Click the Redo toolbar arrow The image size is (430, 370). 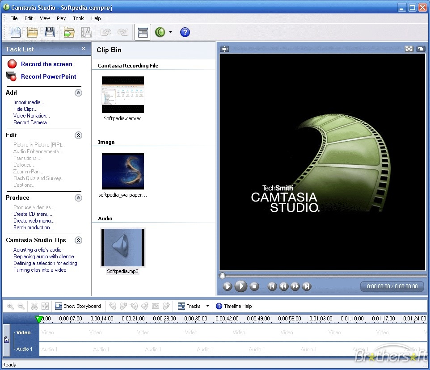tap(123, 32)
